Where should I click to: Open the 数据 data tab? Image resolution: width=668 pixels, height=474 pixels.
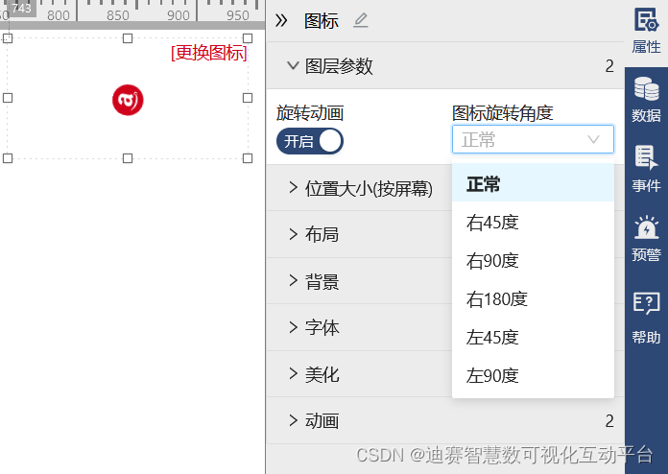(646, 100)
